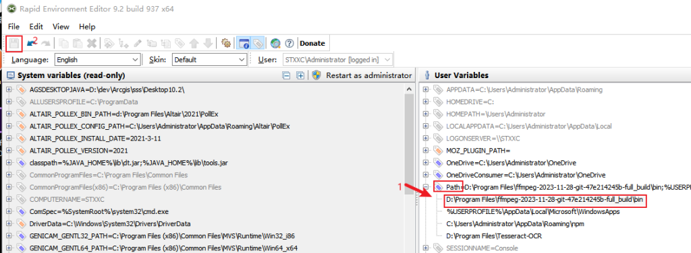691x253 pixels.
Task: Click the Add new variable toolbar icon
Action: (x=110, y=43)
